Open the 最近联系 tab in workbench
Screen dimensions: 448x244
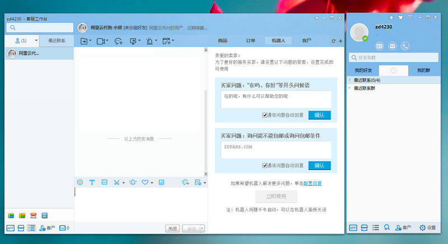tap(57, 40)
